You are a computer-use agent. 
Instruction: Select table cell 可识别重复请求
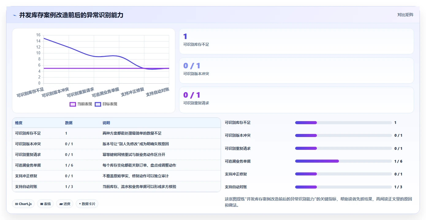tap(28, 155)
